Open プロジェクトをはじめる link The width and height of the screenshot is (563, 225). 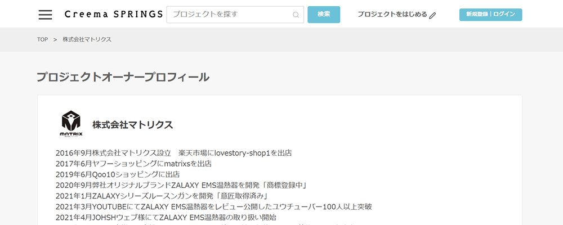[x=392, y=15]
